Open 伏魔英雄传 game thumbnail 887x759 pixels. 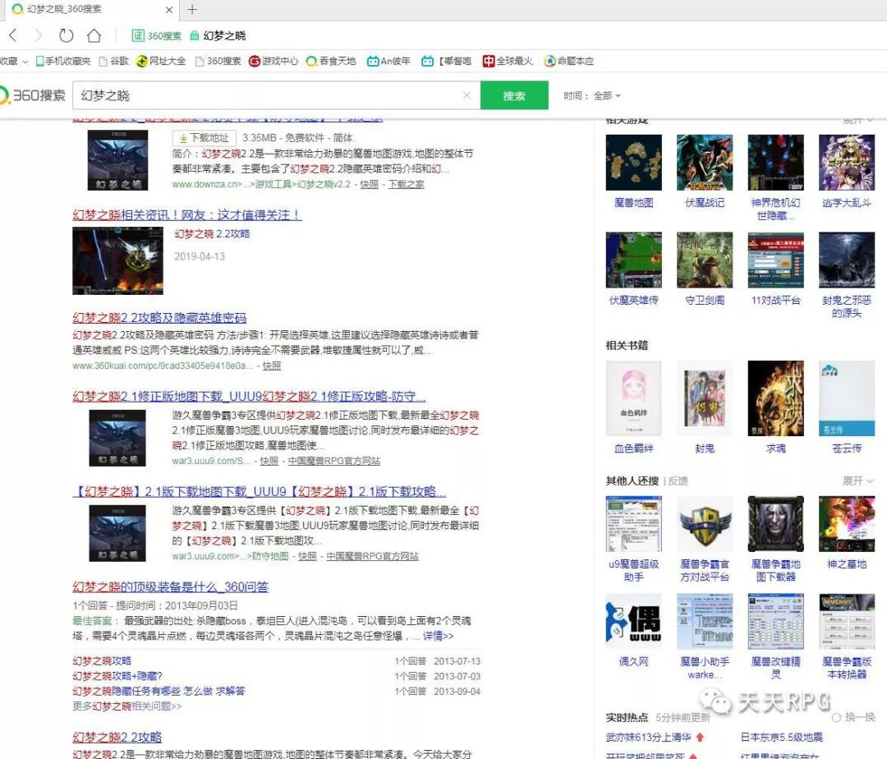point(633,260)
